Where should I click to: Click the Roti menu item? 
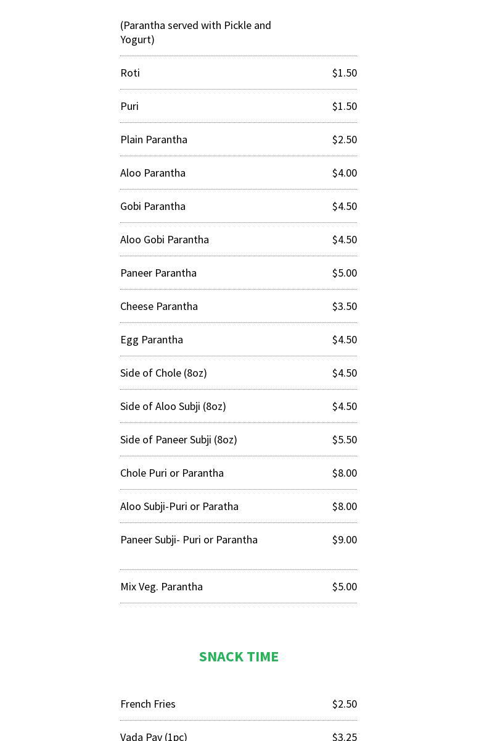tap(130, 73)
